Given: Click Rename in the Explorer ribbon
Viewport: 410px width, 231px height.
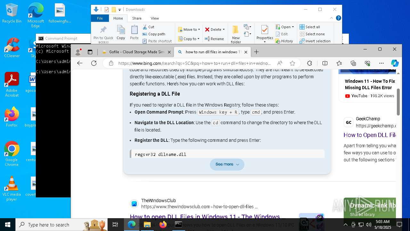Looking at the screenshot, I should [214, 39].
